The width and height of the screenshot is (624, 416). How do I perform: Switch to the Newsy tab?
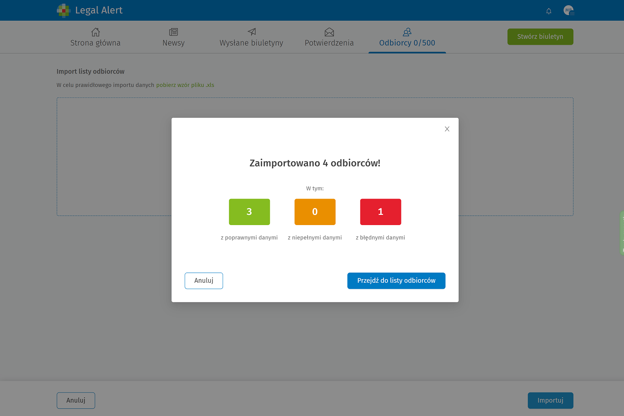point(173,43)
